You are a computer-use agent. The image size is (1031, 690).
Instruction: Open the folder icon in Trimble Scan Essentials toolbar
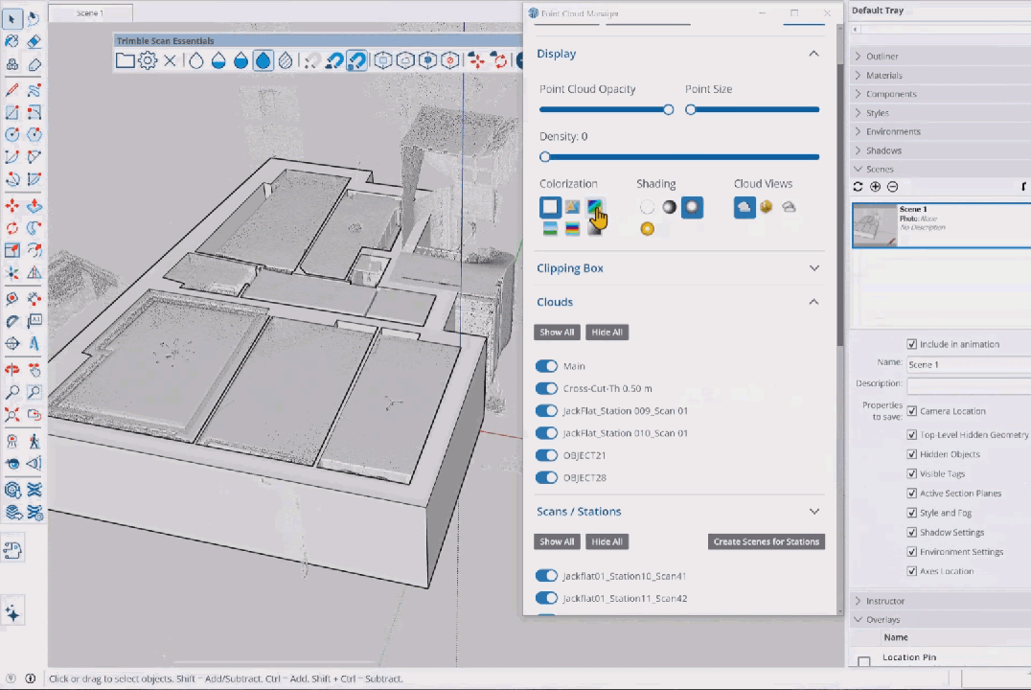click(126, 60)
